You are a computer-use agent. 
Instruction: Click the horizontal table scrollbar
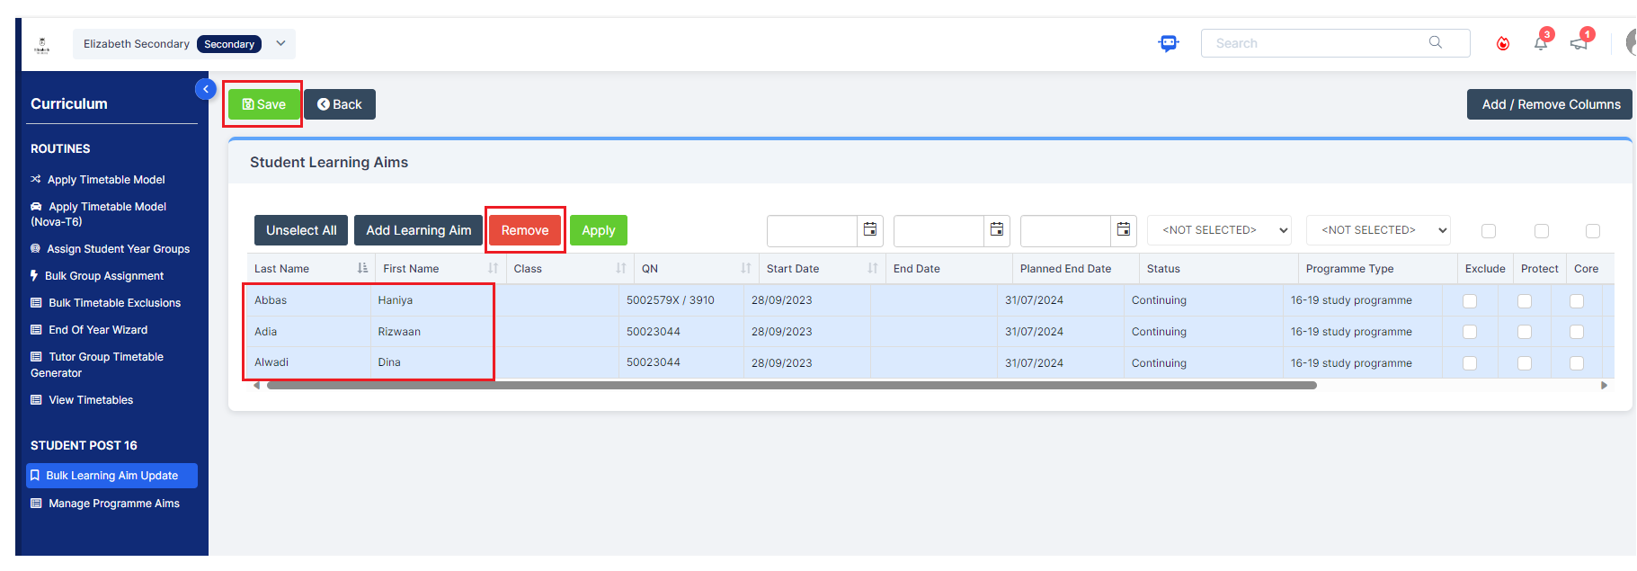791,385
